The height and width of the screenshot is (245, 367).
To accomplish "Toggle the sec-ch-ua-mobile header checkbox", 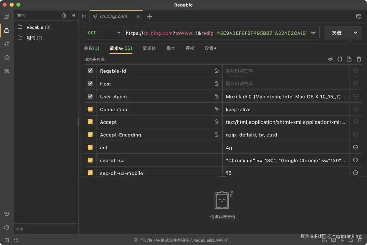I will (x=90, y=173).
